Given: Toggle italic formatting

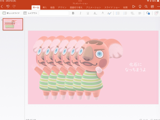Looking at the screenshot, I should coord(81,13).
